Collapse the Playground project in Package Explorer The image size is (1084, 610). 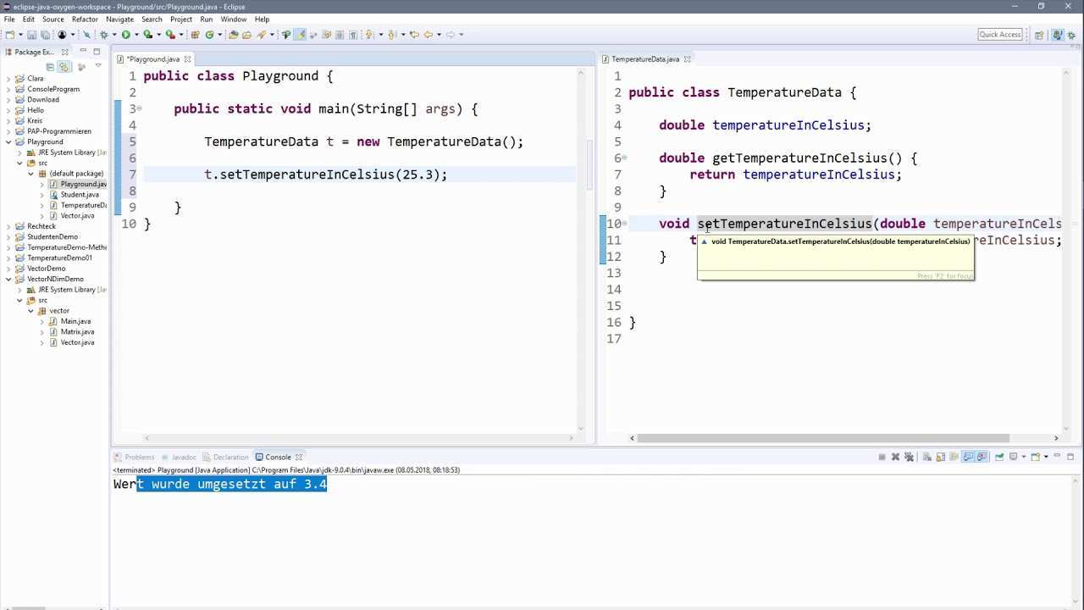click(x=8, y=141)
